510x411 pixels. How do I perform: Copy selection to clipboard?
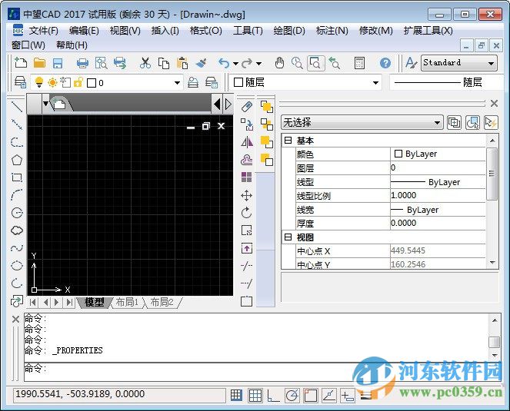click(164, 63)
